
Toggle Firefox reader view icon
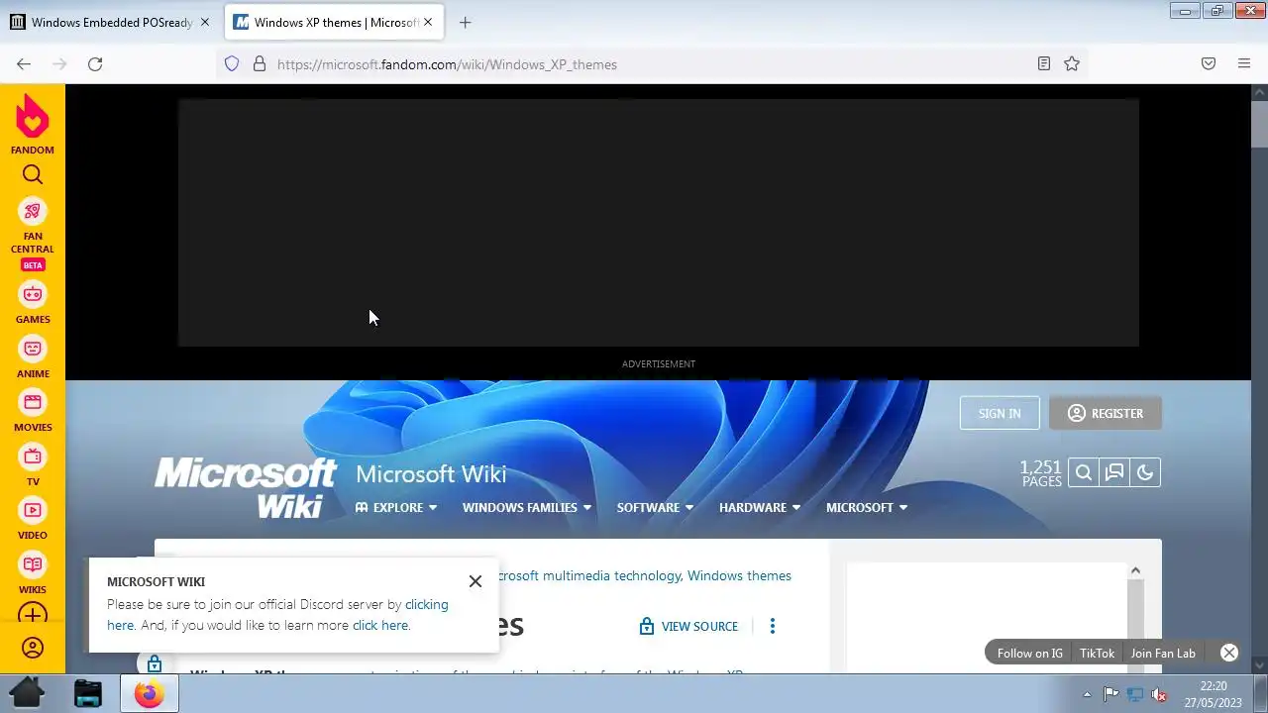click(1044, 64)
